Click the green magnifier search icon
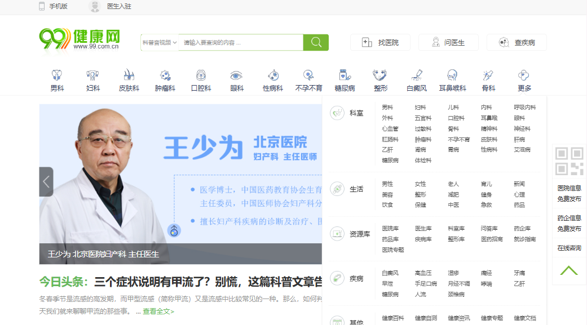The image size is (587, 325). (315, 42)
